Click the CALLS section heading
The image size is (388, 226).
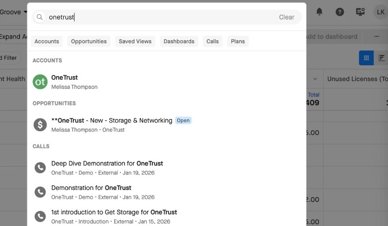click(x=41, y=146)
